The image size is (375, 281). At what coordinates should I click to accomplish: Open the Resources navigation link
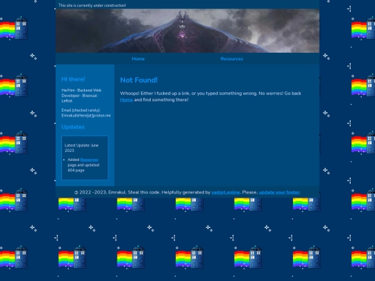click(x=231, y=59)
